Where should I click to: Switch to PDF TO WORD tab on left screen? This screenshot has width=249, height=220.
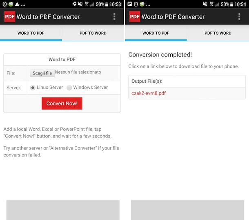pyautogui.click(x=93, y=33)
